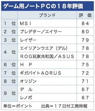Click the score 71 cell

point(85,81)
